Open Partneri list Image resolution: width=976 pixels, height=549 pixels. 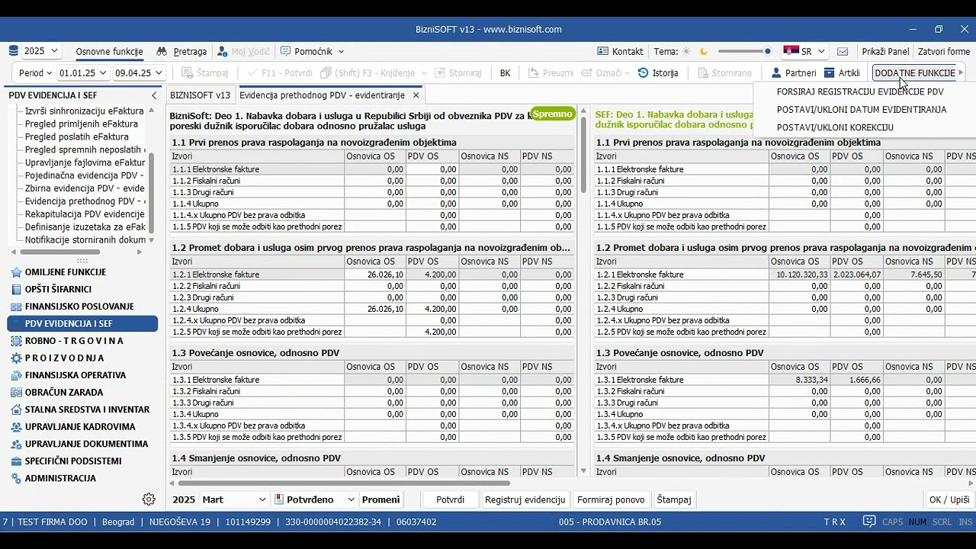point(794,72)
